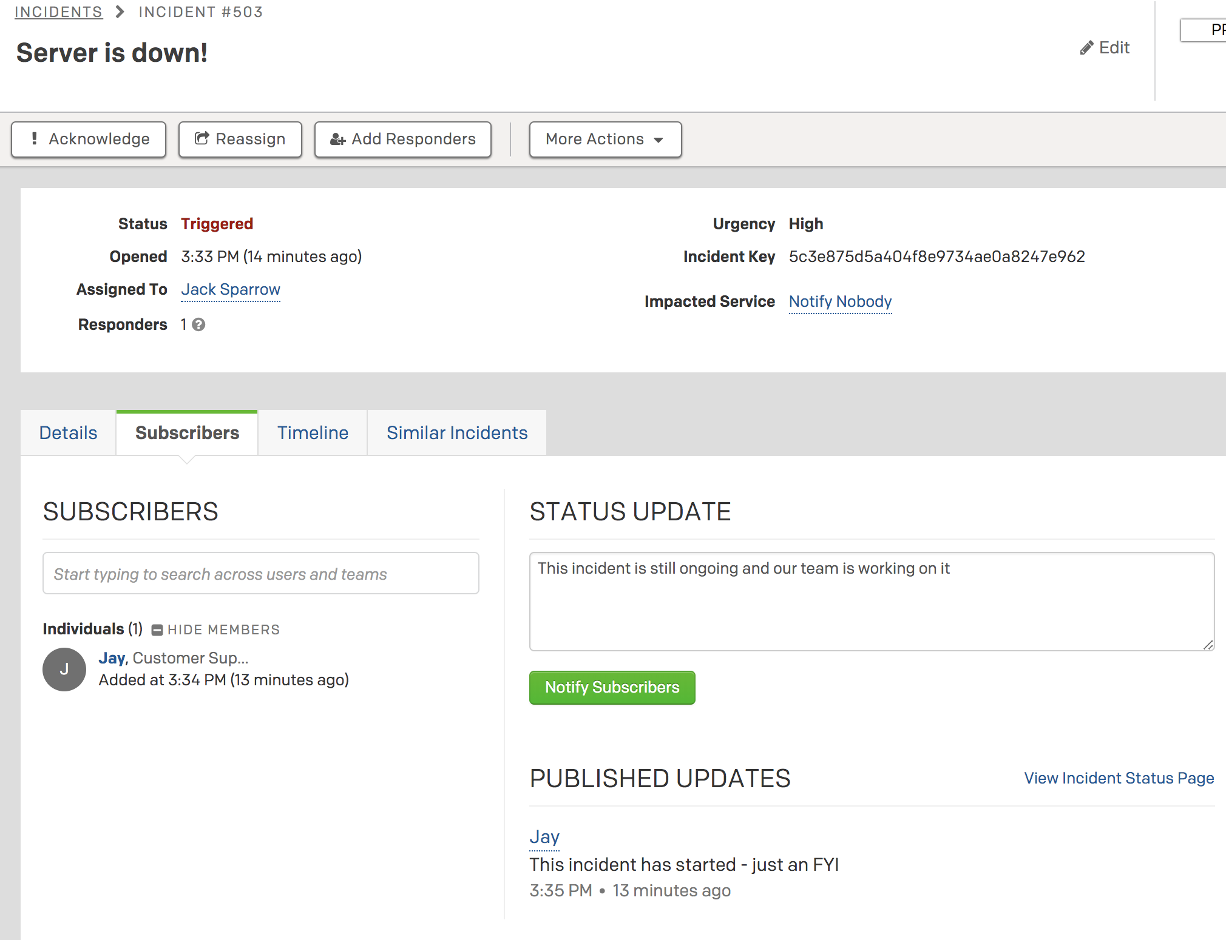
Task: Click the subscribers search input field
Action: coord(261,574)
